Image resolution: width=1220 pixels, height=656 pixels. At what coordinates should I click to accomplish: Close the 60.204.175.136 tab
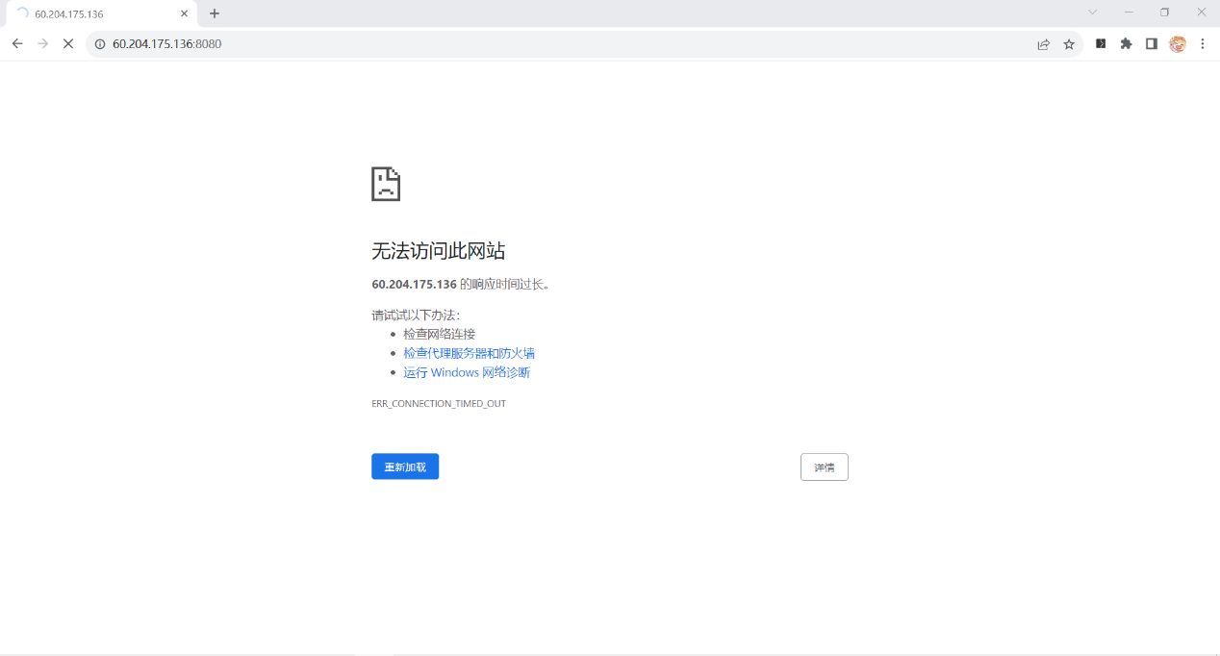click(184, 13)
